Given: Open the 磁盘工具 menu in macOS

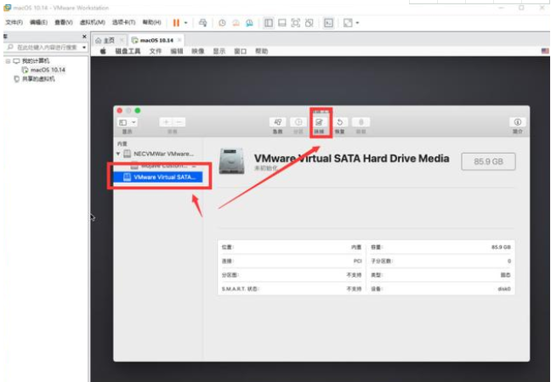Looking at the screenshot, I should pyautogui.click(x=128, y=51).
